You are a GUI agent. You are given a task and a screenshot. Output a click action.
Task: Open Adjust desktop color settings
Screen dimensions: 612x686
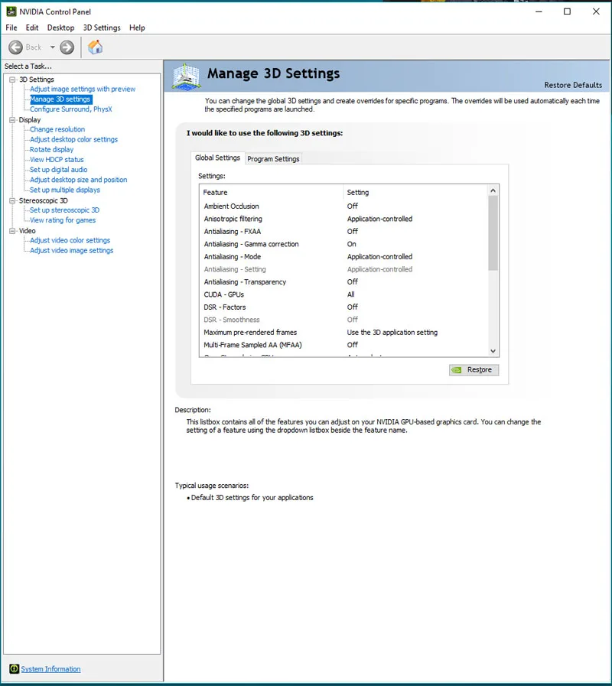[74, 139]
